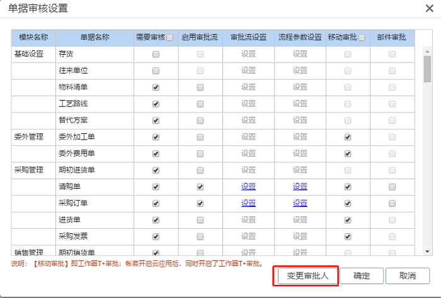Viewport: 441px width, 298px height.
Task: Uncheck 移动审批 for 采购发票 row
Action: point(348,236)
